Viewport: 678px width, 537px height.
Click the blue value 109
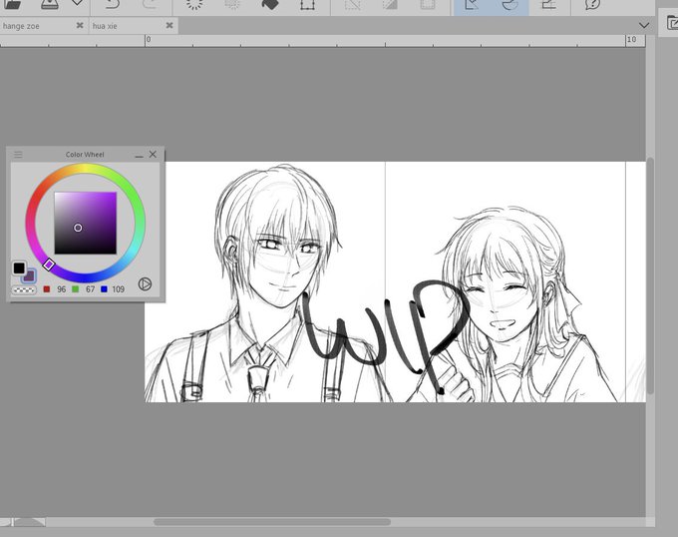pos(118,289)
